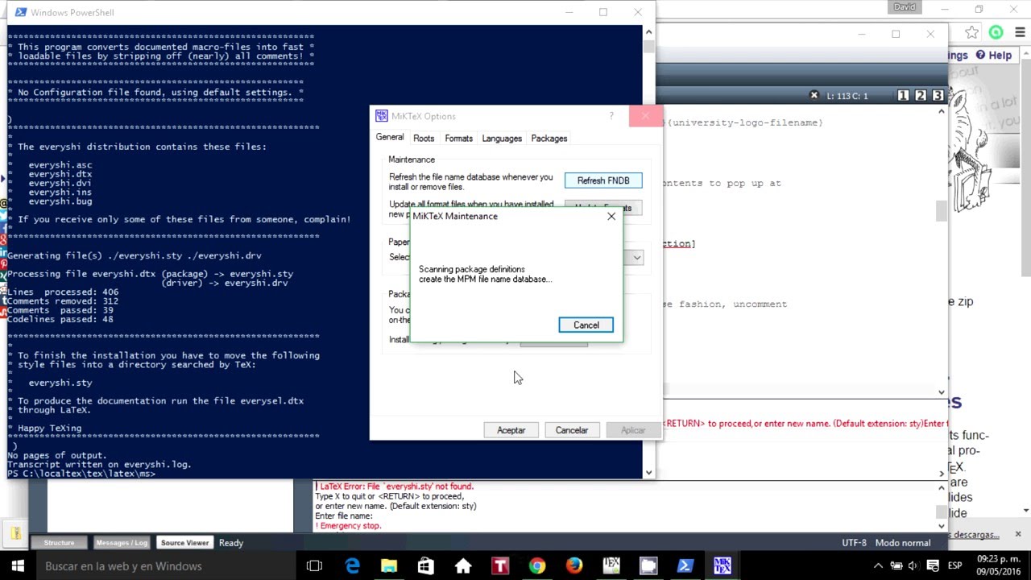This screenshot has width=1031, height=580.
Task: Close the MiKTeX Maintenance dialog
Action: [611, 216]
